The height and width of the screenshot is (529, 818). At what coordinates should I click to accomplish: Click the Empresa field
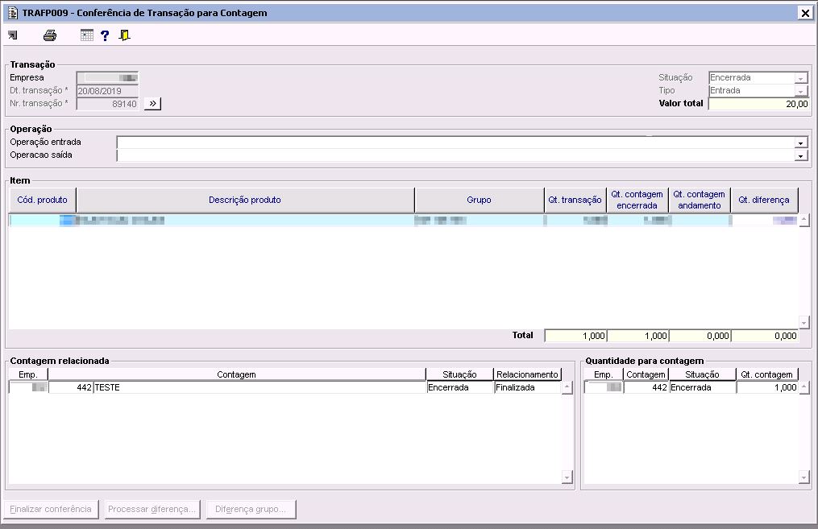coord(107,77)
